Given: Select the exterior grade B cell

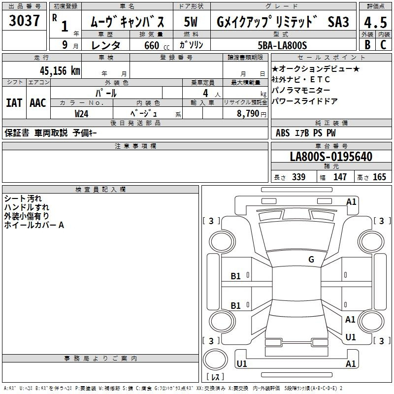Looking at the screenshot, I should pos(367,44).
